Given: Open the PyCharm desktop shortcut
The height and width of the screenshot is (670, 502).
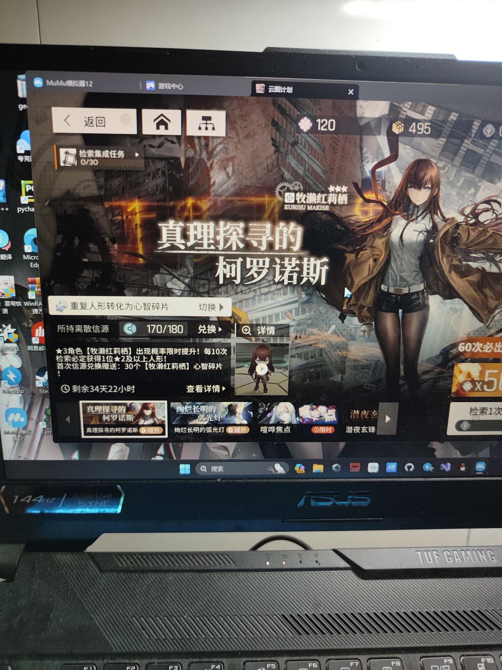Looking at the screenshot, I should coord(26,195).
